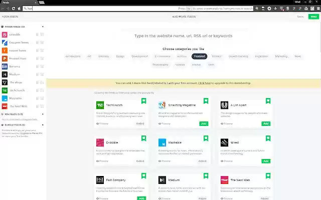Click the TechCrunch icon in sidebar
The image size is (321, 200).
pyautogui.click(x=5, y=90)
